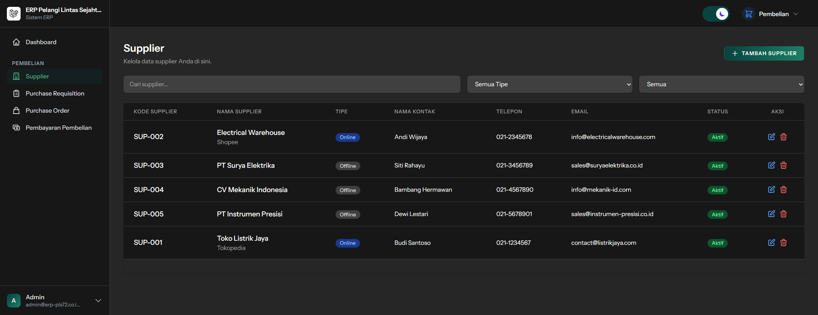Click the Tambah Supplier button
Image resolution: width=818 pixels, height=315 pixels.
coord(764,53)
